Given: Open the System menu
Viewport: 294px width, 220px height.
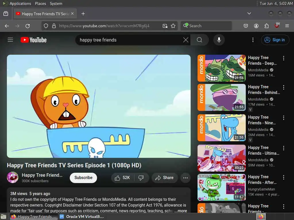Looking at the screenshot, I should [x=56, y=3].
